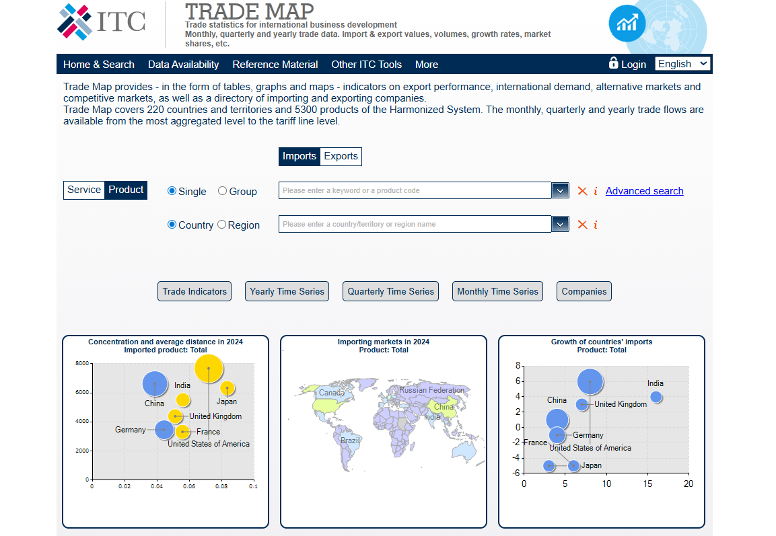Switch to Imports toggle
Viewport: 776px width, 536px height.
pyautogui.click(x=299, y=156)
